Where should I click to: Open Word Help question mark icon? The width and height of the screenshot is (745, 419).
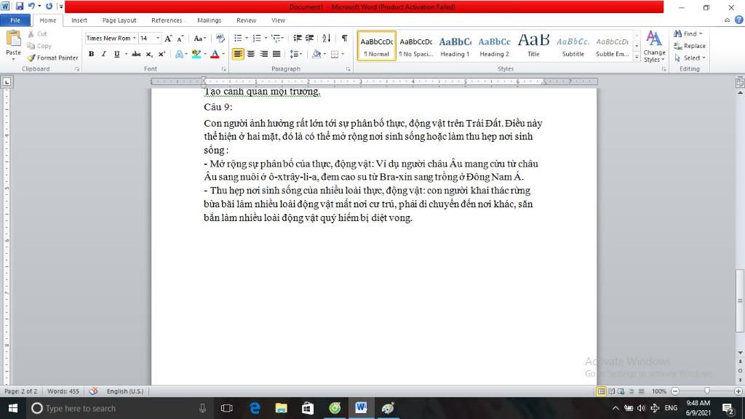coord(739,20)
